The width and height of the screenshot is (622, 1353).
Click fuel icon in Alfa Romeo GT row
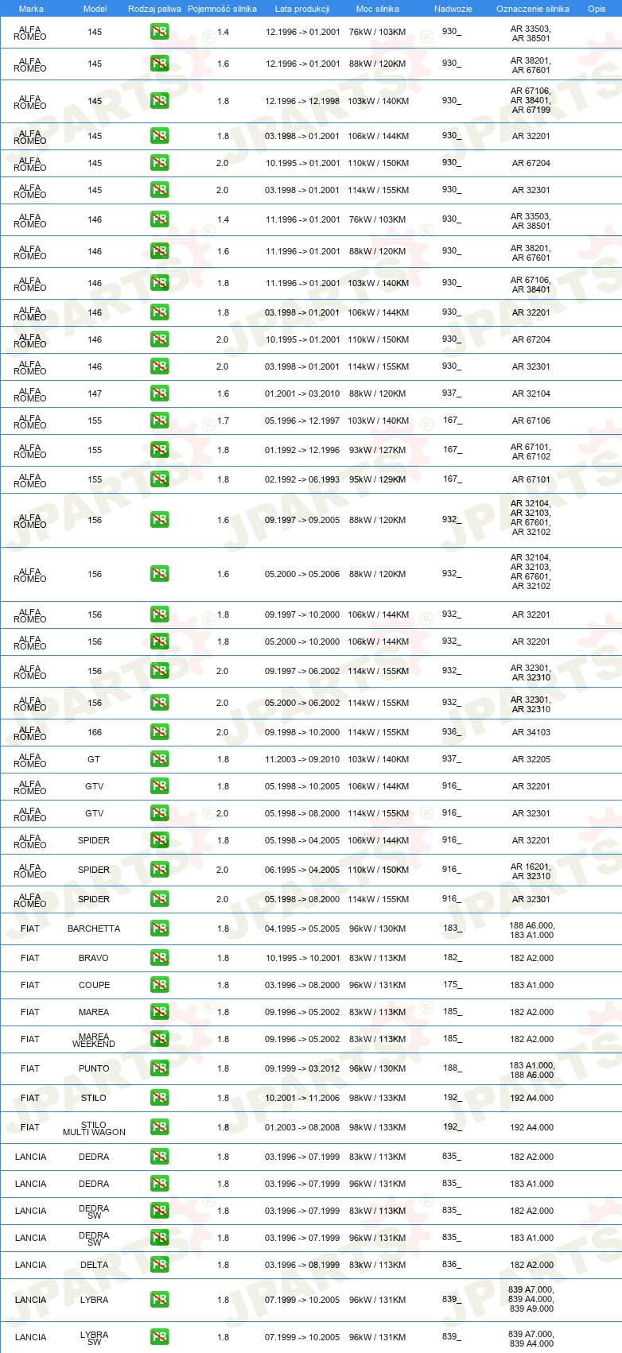point(160,760)
